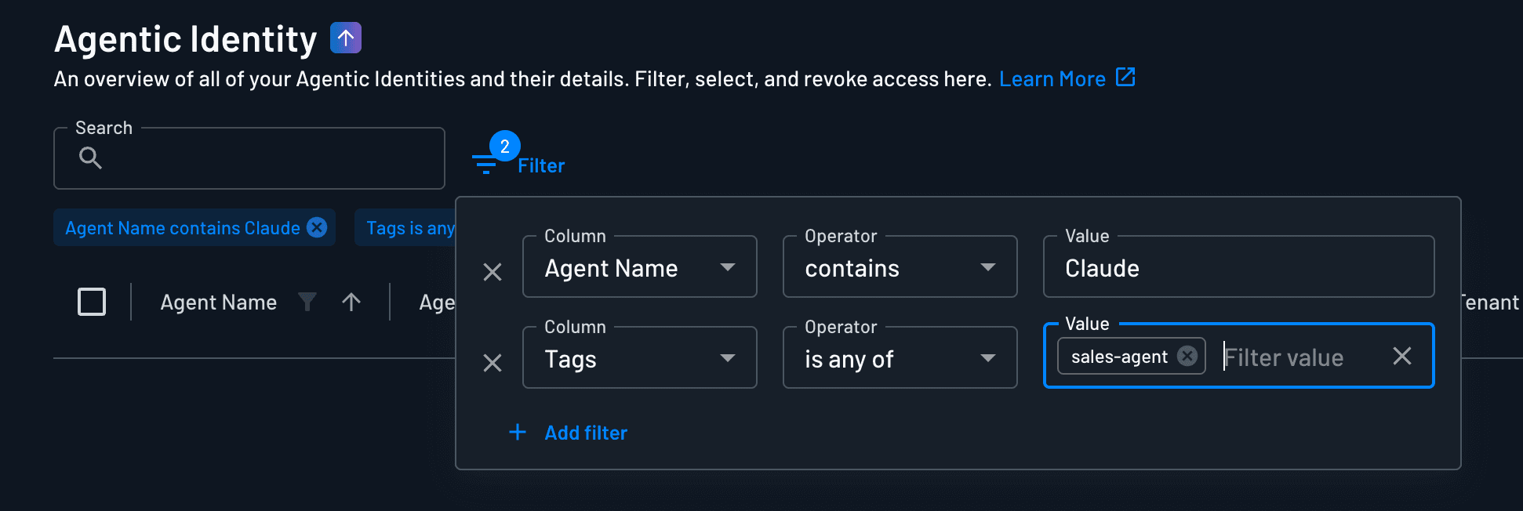Delete the Tags filter row

point(493,363)
